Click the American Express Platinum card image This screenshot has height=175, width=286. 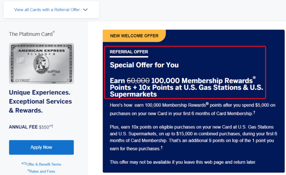41,63
